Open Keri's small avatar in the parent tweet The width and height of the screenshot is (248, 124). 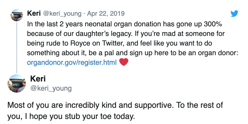point(17,15)
